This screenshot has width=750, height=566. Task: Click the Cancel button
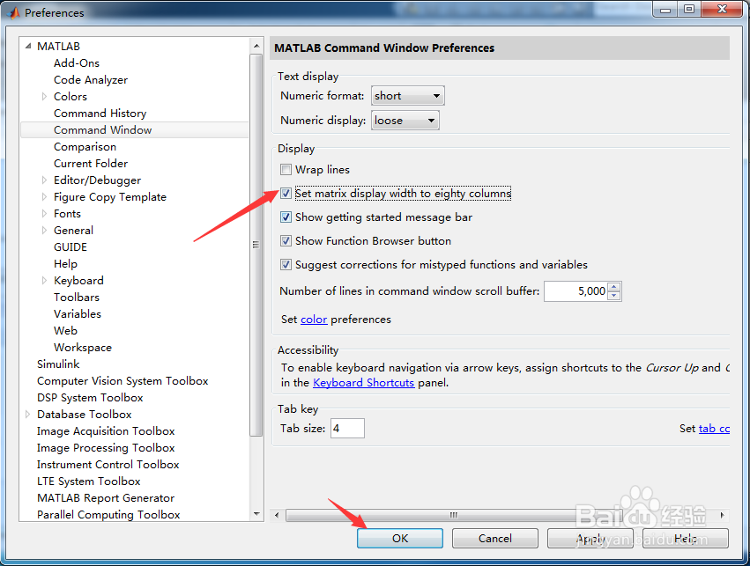point(495,539)
